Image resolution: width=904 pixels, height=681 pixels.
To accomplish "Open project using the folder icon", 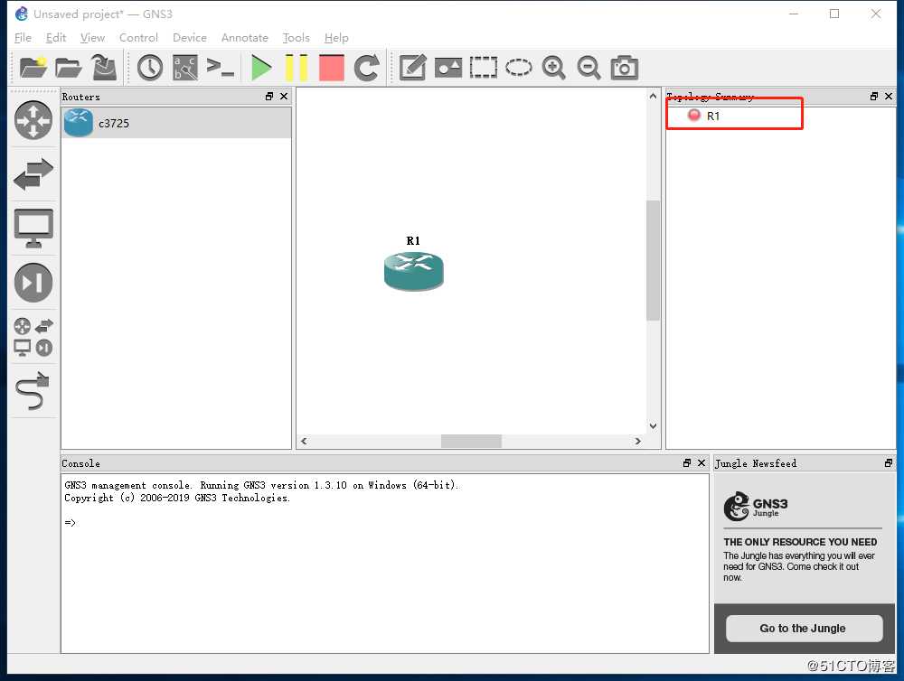I will pos(69,68).
